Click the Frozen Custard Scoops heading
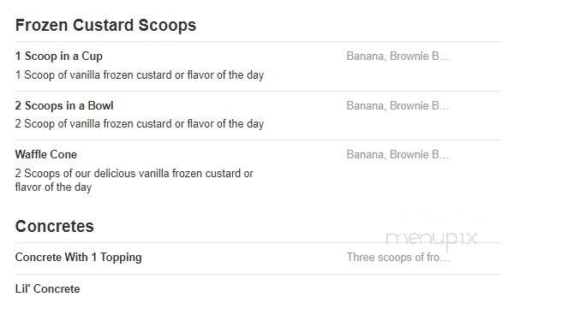This screenshot has width=585, height=309. [x=105, y=26]
